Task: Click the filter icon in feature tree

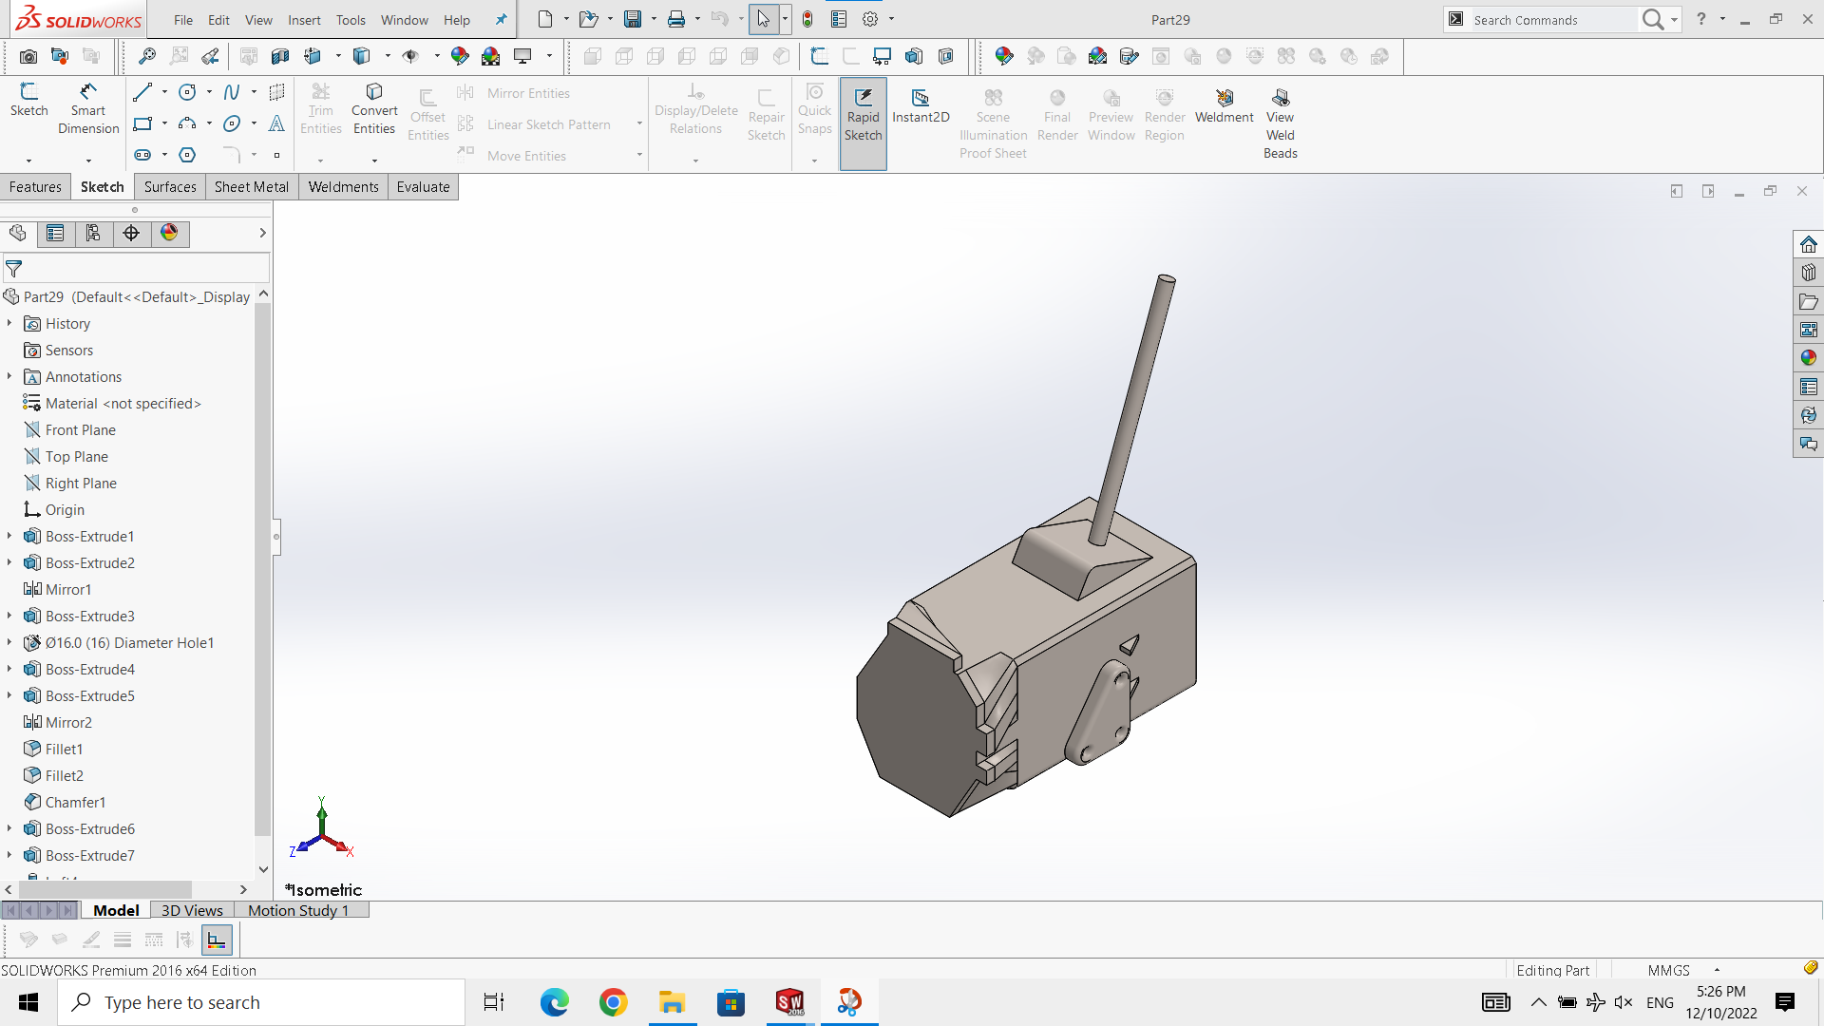Action: coord(14,269)
